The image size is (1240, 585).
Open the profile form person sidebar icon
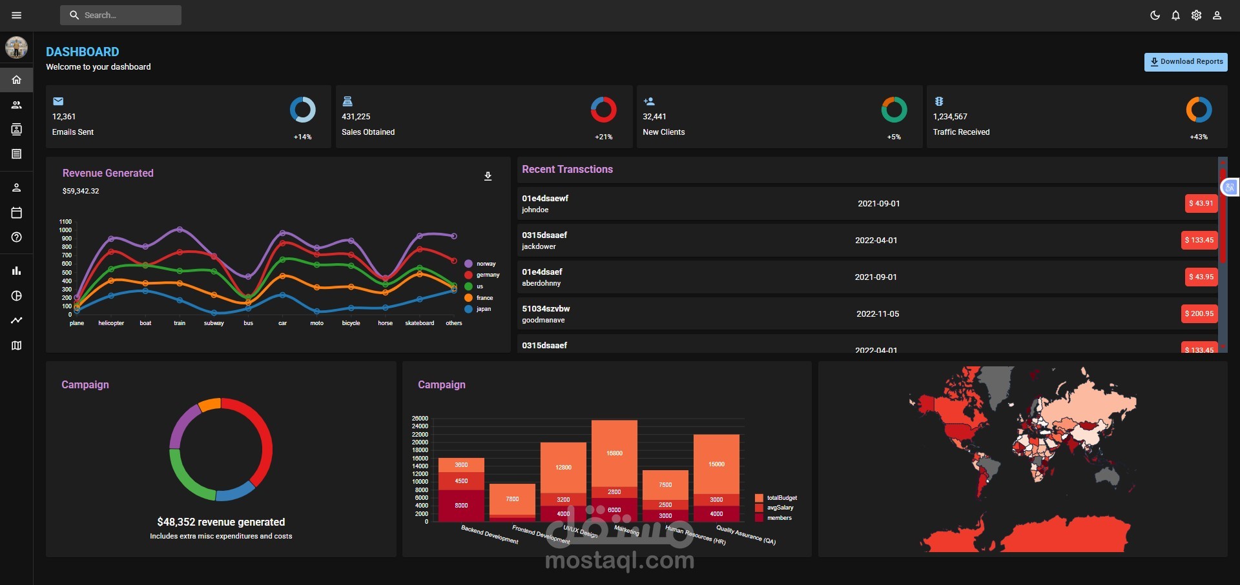point(17,188)
